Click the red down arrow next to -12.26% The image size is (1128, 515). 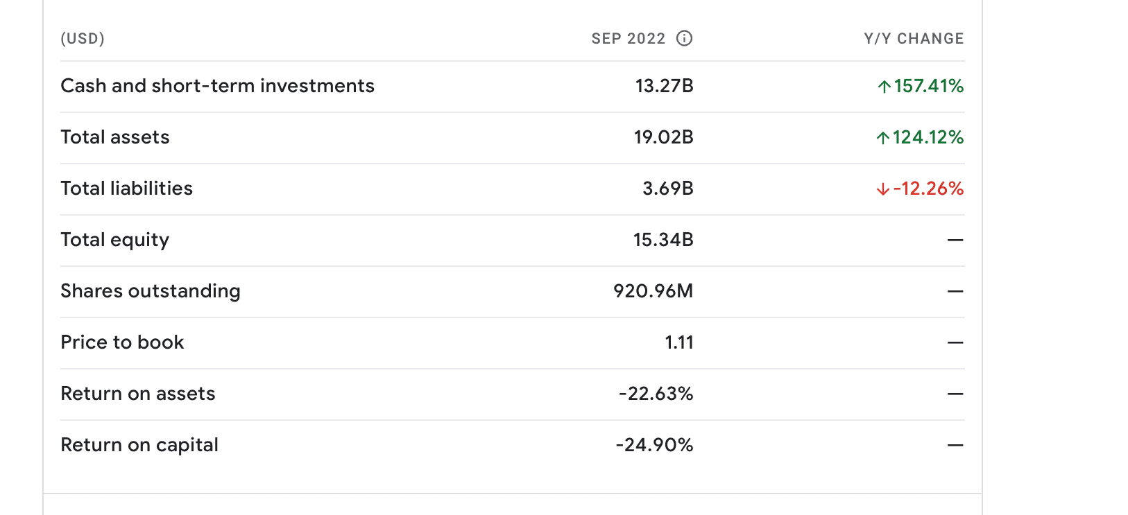tap(882, 189)
